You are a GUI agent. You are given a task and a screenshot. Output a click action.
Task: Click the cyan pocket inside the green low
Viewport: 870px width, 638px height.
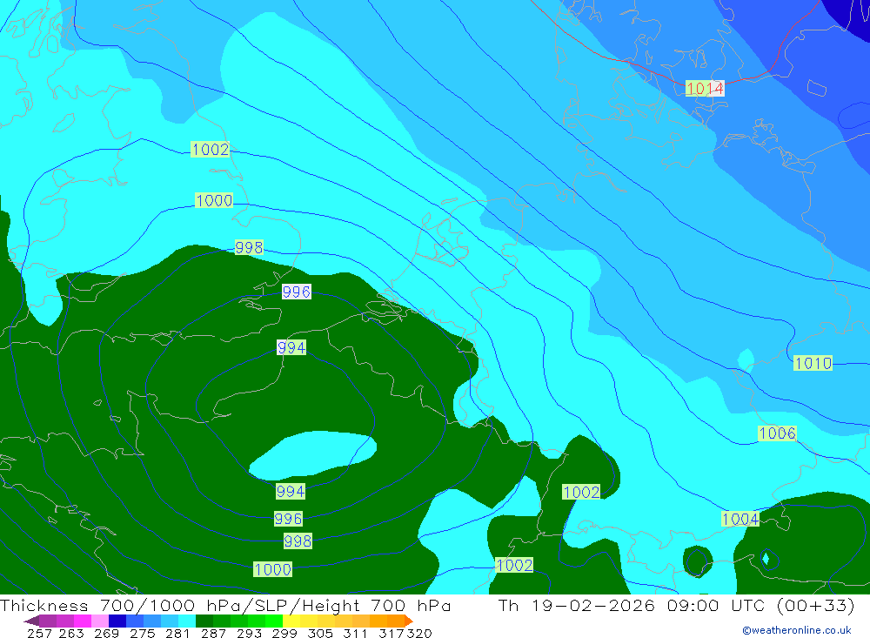(312, 455)
